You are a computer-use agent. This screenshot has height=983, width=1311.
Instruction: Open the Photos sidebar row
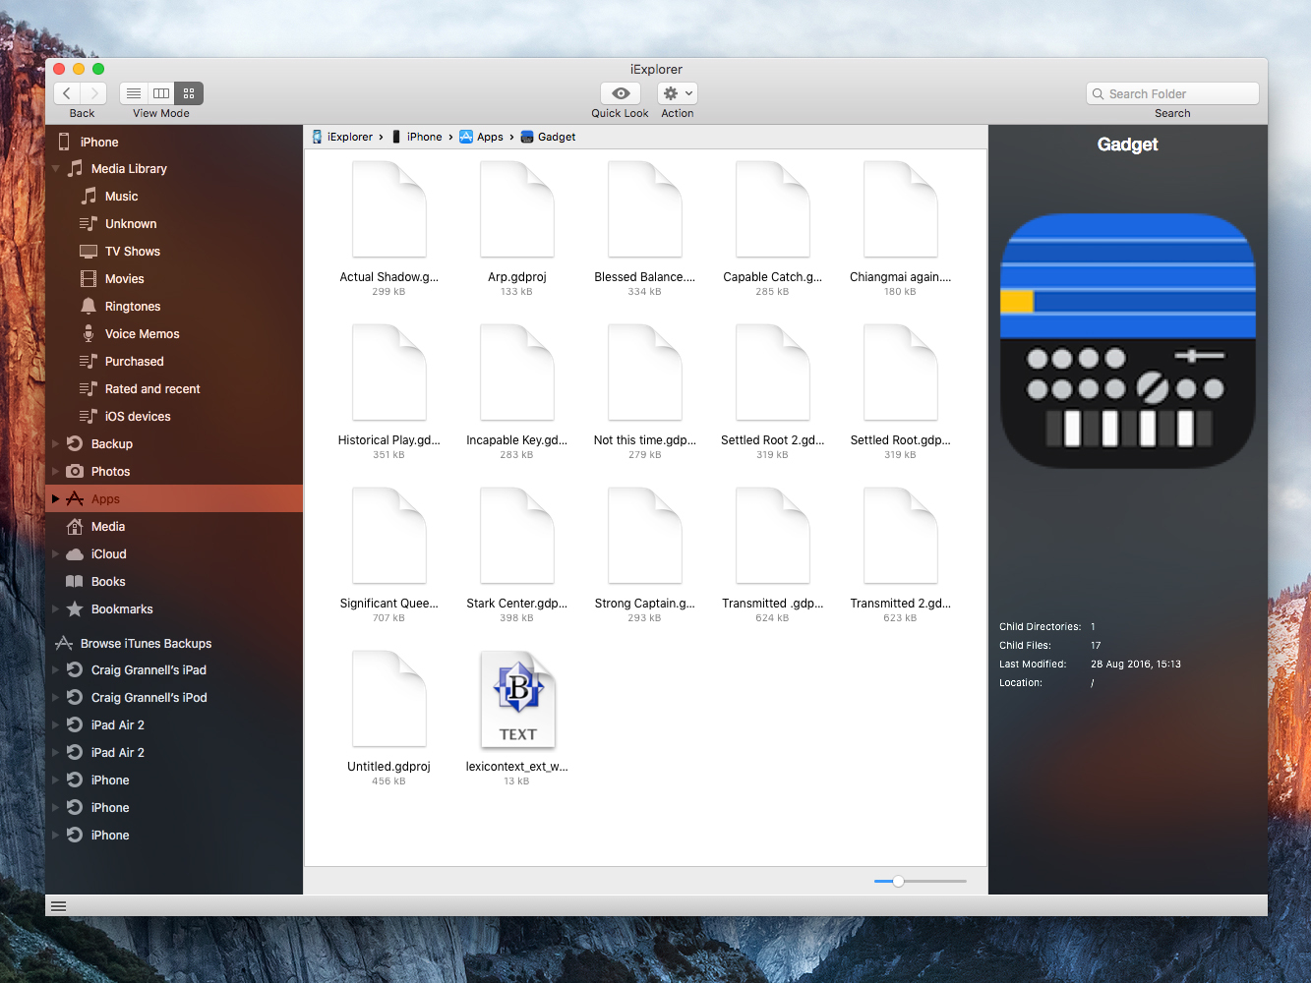coord(174,472)
